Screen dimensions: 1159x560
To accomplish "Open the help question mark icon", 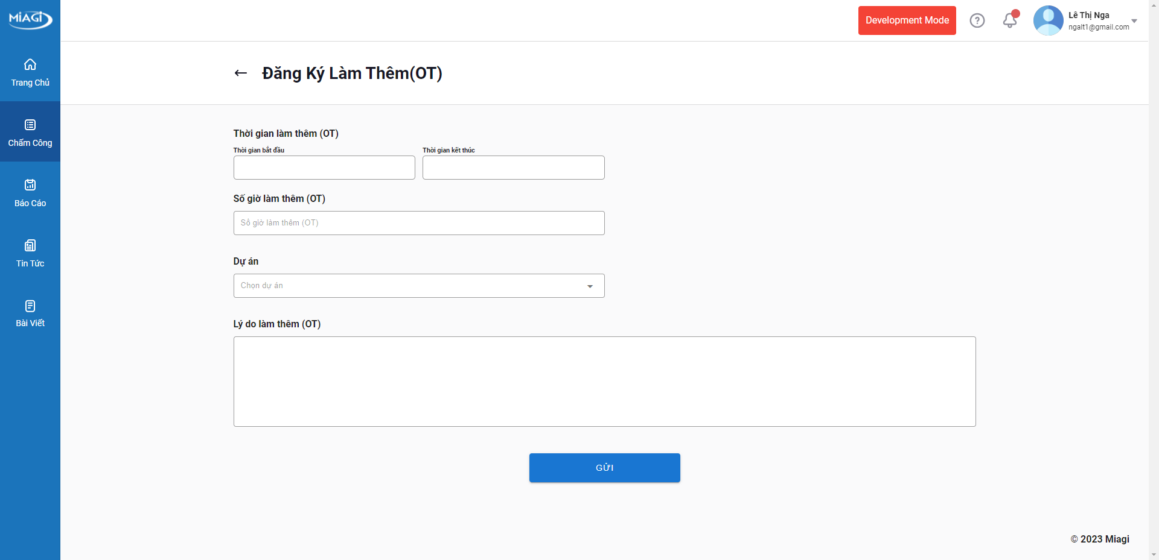I will coord(977,20).
